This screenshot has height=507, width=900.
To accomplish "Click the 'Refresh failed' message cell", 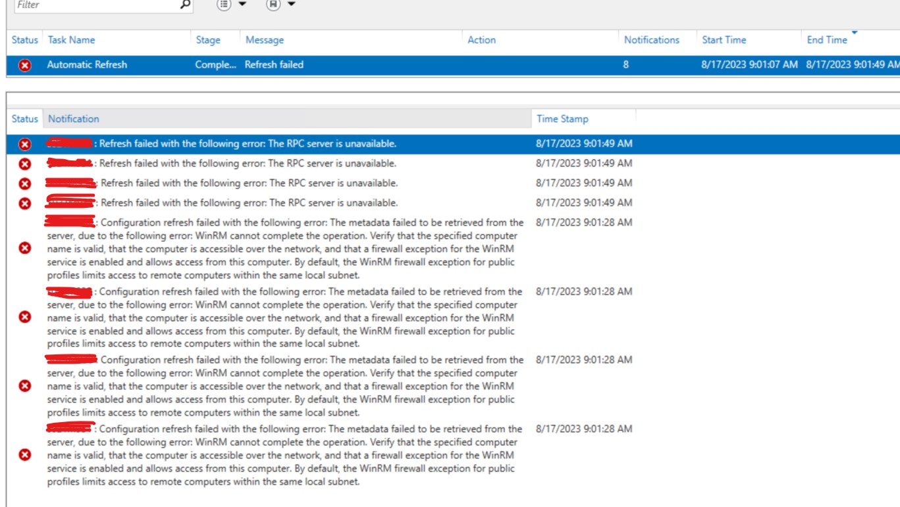I will click(274, 65).
